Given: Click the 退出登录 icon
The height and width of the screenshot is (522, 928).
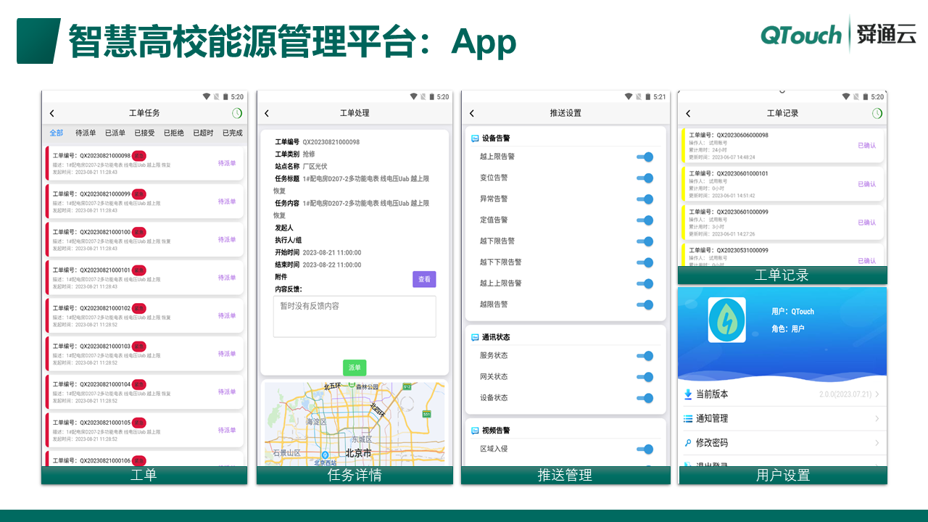Looking at the screenshot, I should pyautogui.click(x=689, y=465).
